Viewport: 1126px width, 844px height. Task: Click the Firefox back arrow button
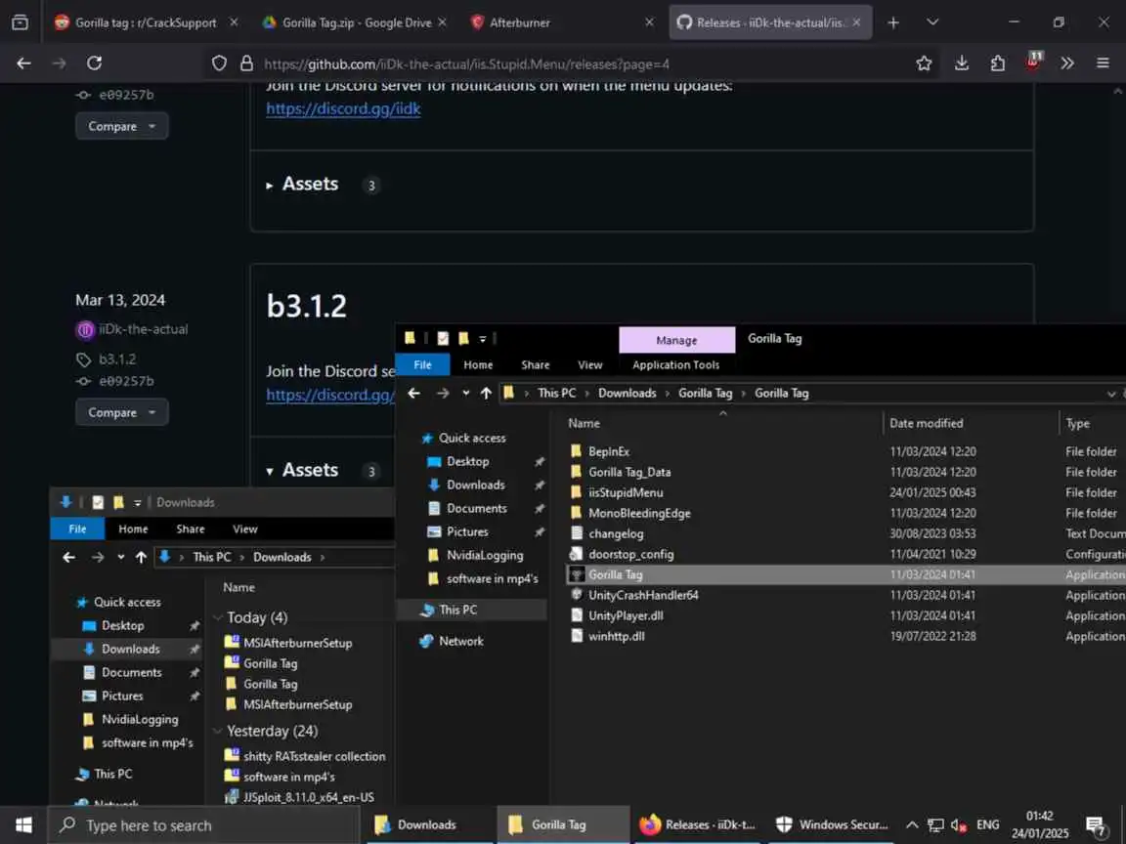click(23, 63)
